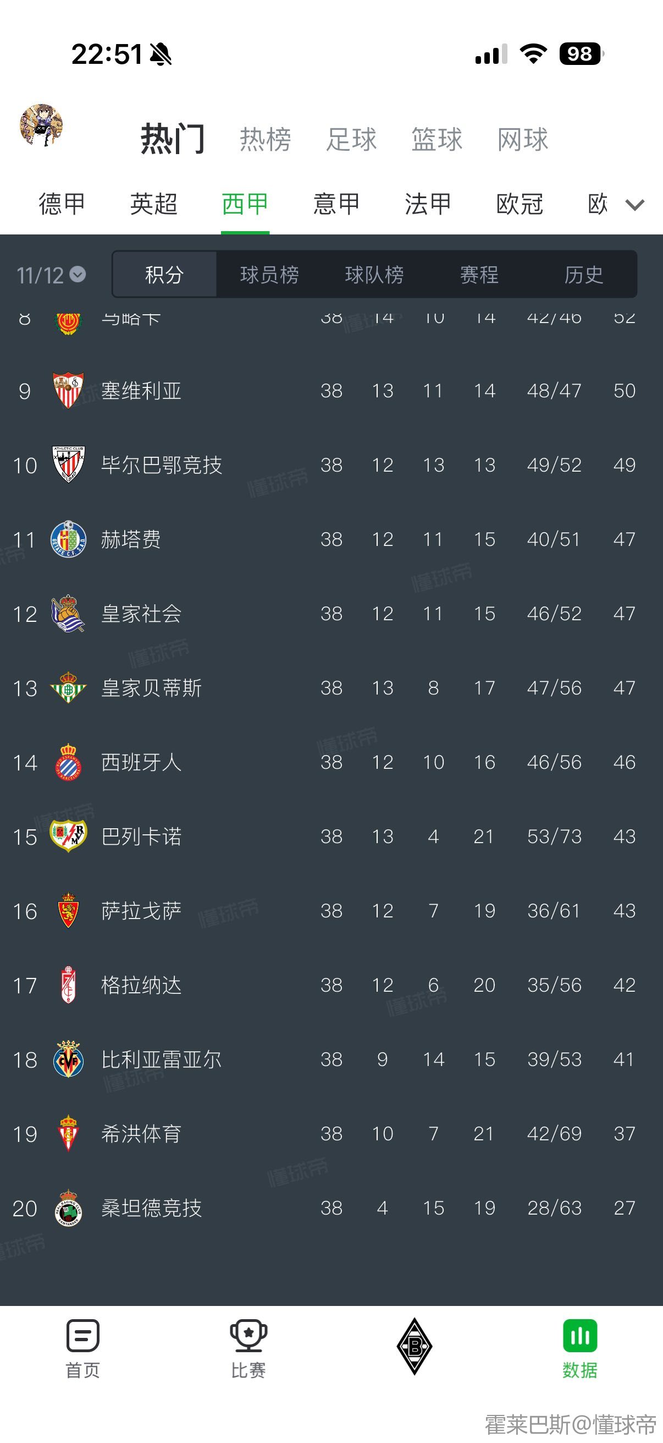Open the Real Sociedad crest
Image resolution: width=663 pixels, height=1443 pixels.
tap(68, 614)
